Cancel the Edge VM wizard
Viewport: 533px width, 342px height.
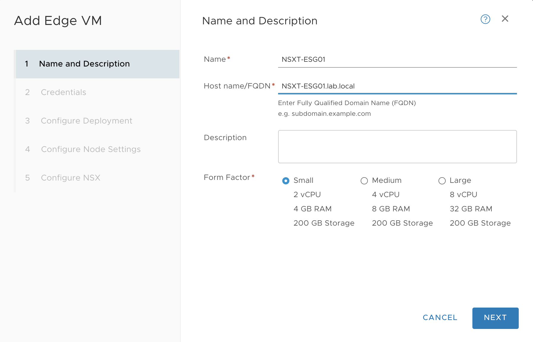(x=440, y=318)
